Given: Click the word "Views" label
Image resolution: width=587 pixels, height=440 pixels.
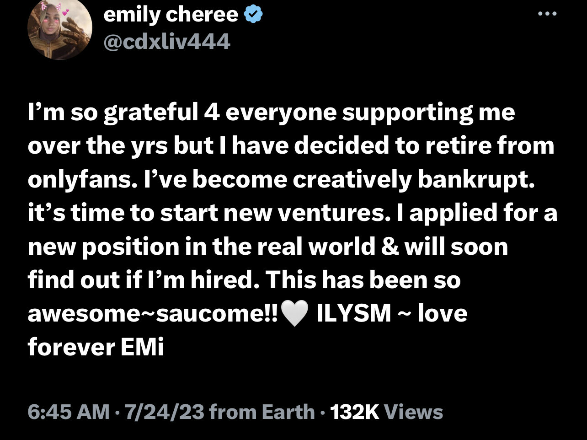Looking at the screenshot, I should coord(413,412).
